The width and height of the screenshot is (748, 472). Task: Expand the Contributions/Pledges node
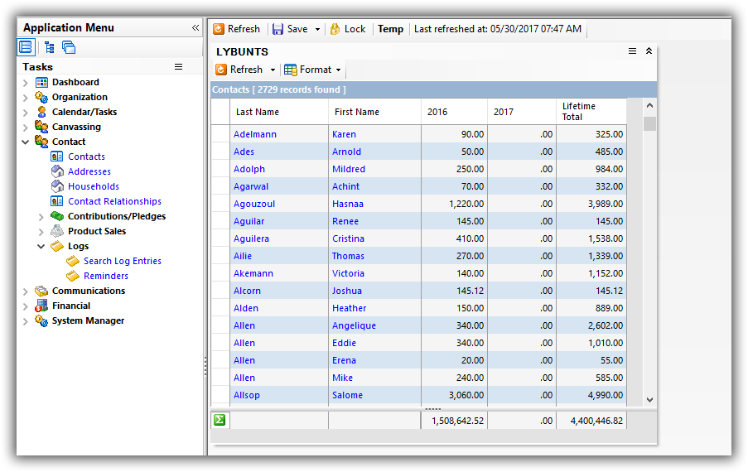41,217
